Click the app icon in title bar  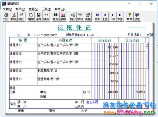[x=4, y=4]
